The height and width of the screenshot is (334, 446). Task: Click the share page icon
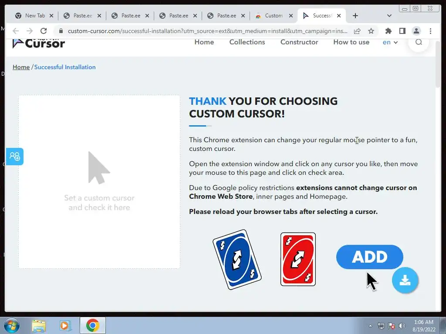[x=357, y=31]
